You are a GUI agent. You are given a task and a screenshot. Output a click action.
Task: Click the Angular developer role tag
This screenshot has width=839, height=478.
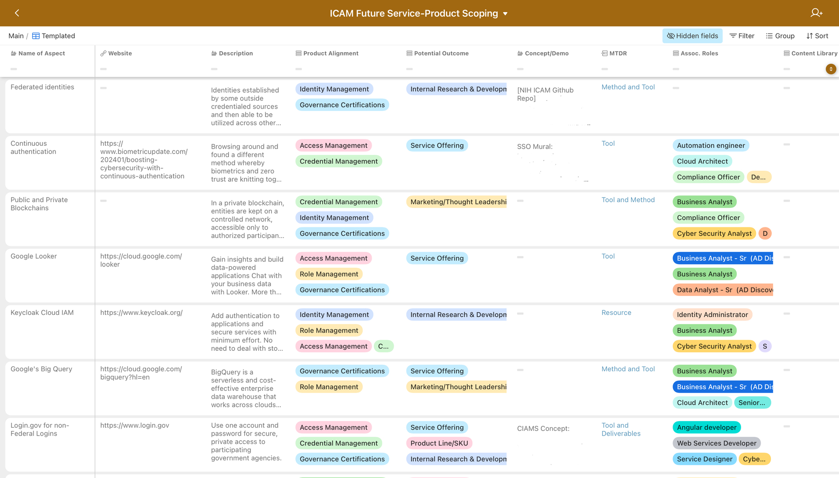(707, 427)
